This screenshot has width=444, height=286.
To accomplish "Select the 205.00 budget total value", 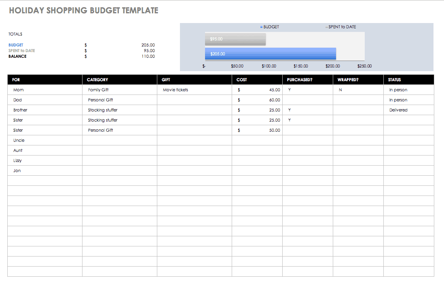I will click(148, 45).
